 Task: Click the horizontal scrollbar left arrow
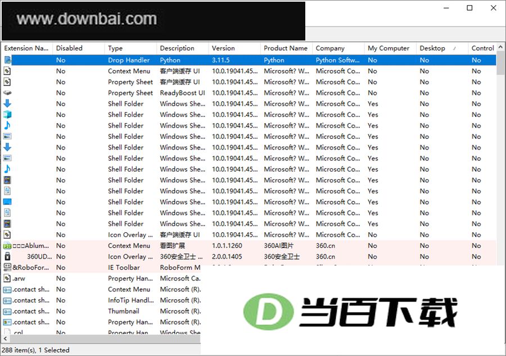5,339
